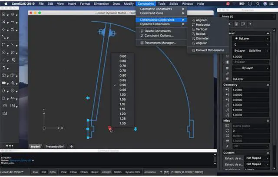Click the 1.2000 geometry field
This screenshot has width=278, height=177.
click(250, 90)
